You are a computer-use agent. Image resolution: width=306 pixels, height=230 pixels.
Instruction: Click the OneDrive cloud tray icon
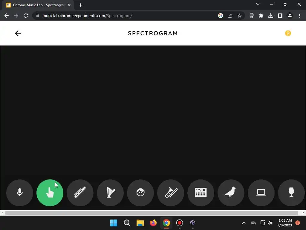pos(253,223)
